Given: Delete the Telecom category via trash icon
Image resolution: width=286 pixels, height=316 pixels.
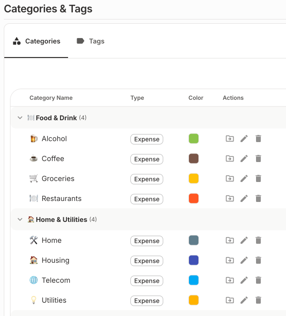Looking at the screenshot, I should tap(258, 280).
